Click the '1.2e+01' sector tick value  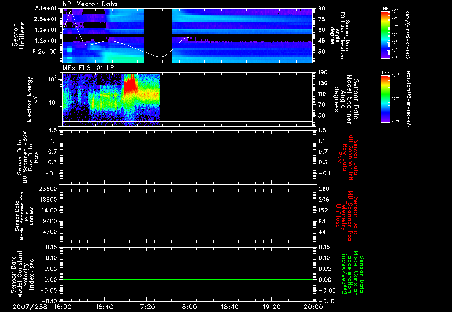(46, 41)
